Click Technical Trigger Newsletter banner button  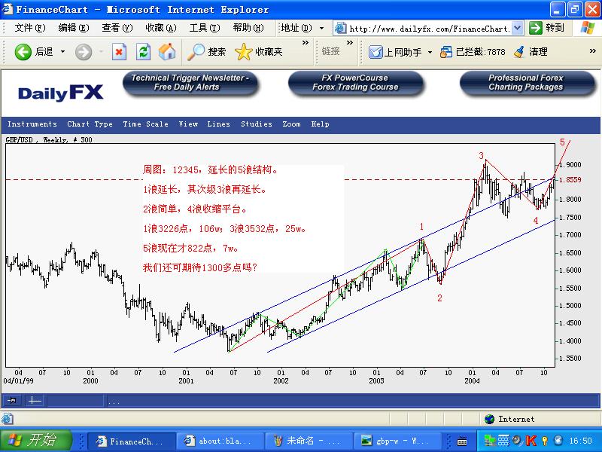(190, 83)
